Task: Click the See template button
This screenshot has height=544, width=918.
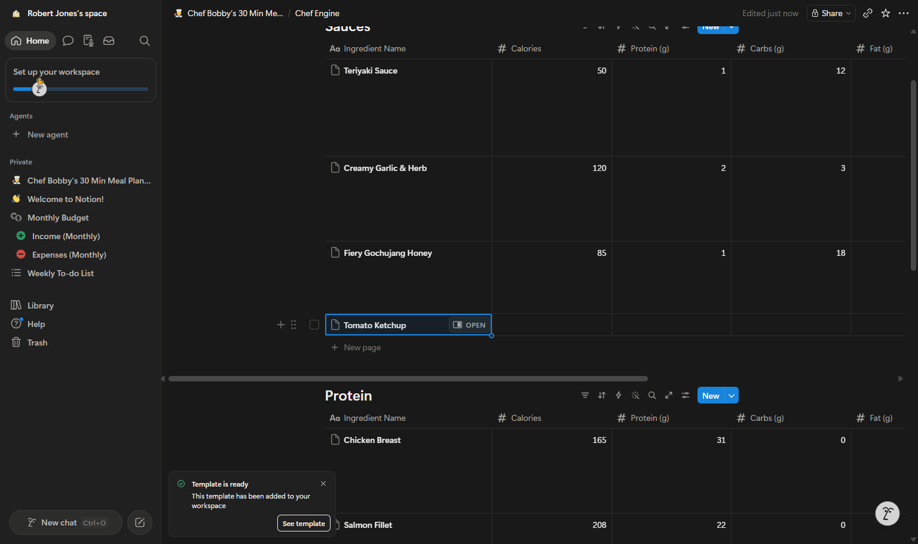Action: click(304, 523)
